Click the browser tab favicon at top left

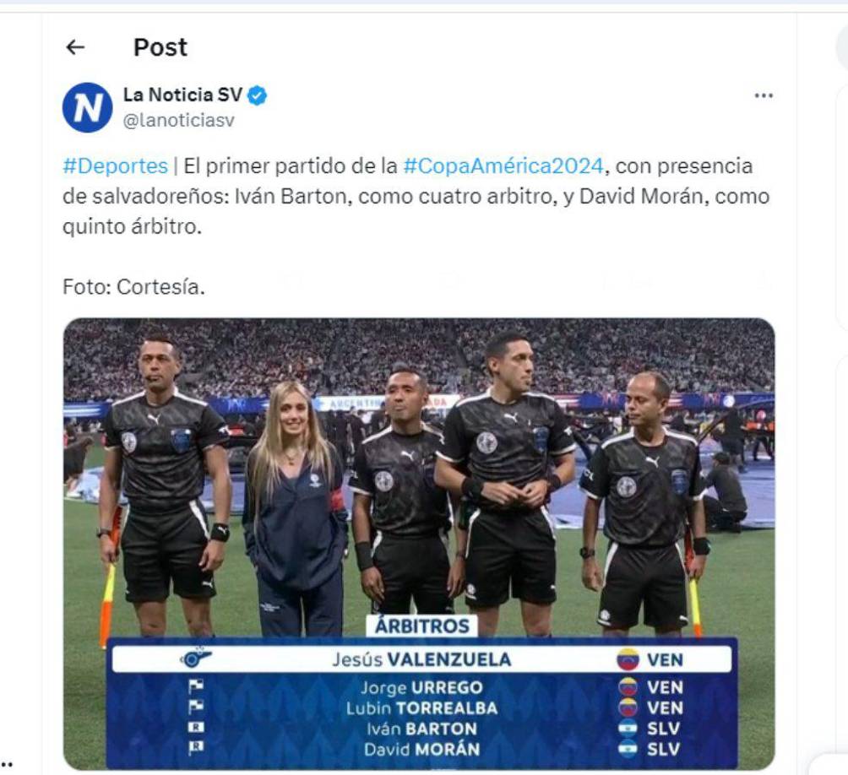click(35, 8)
